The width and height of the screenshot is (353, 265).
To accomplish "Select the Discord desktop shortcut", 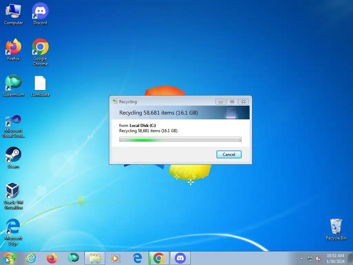I will [40, 14].
